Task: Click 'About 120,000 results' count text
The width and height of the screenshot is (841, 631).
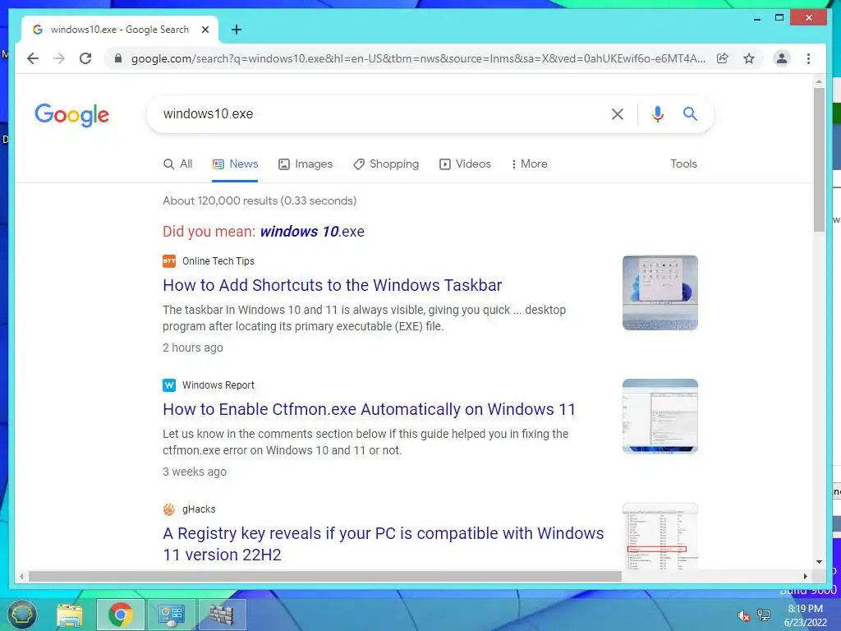Action: pos(259,200)
